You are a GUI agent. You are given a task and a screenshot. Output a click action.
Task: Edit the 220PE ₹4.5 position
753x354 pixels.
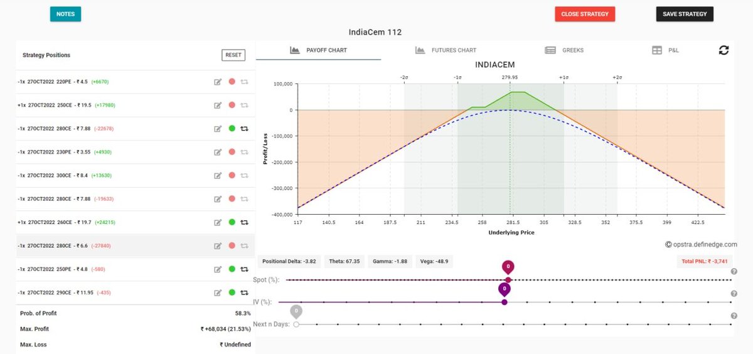coord(218,82)
